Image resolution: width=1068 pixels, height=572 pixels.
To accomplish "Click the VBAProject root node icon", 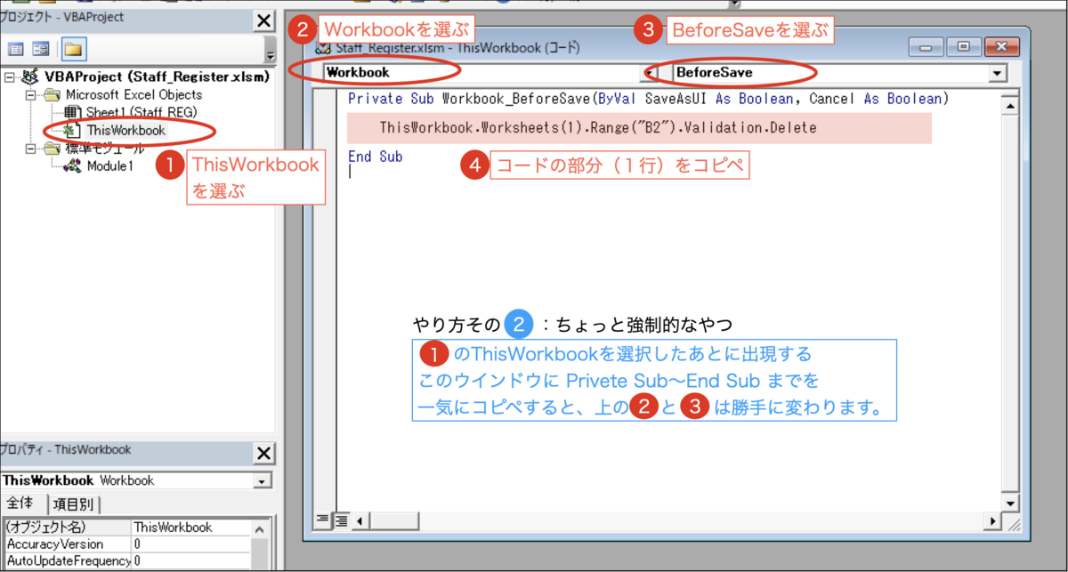I will (31, 77).
